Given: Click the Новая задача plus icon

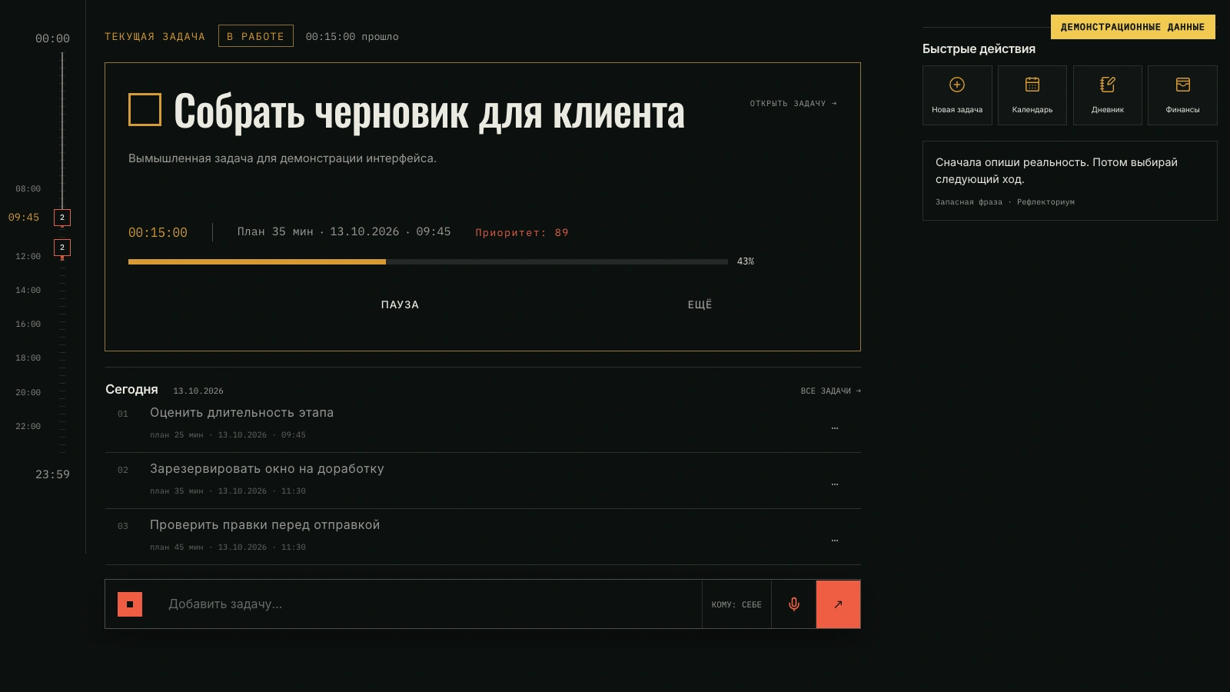Looking at the screenshot, I should [x=957, y=85].
